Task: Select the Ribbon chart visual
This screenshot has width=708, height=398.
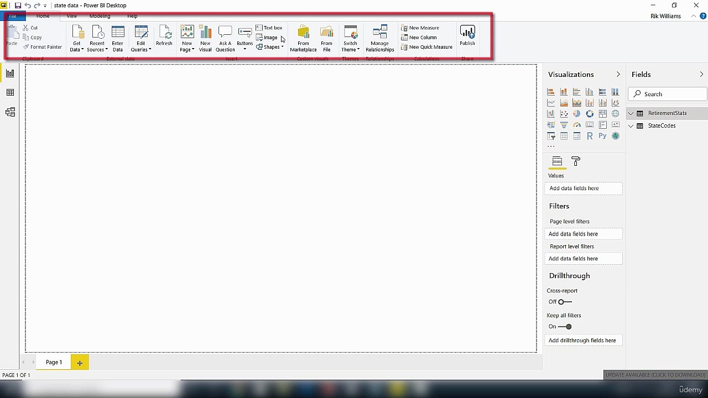Action: pyautogui.click(x=615, y=103)
